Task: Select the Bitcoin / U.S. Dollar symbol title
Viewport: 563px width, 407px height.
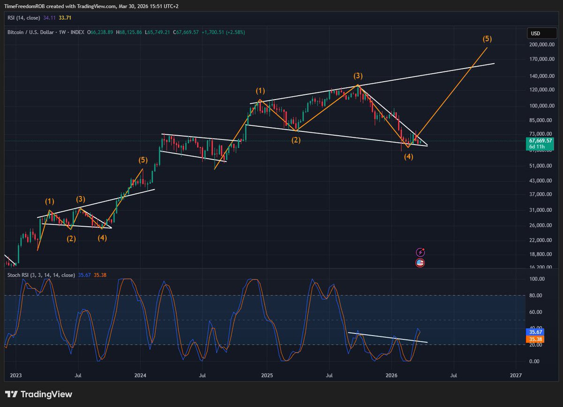Action: (31, 32)
